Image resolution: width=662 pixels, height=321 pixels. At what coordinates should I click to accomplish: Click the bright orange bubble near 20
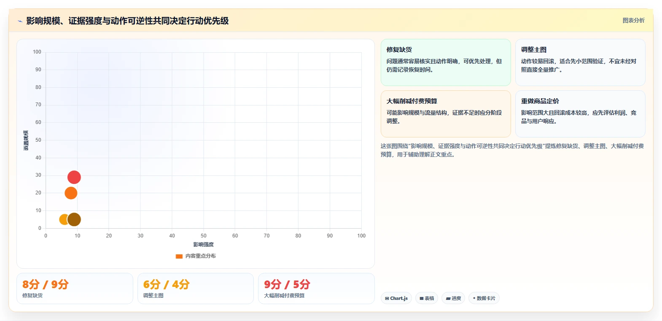[x=71, y=193]
